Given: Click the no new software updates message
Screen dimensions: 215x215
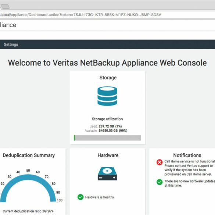Looking at the screenshot, I should 190,183.
